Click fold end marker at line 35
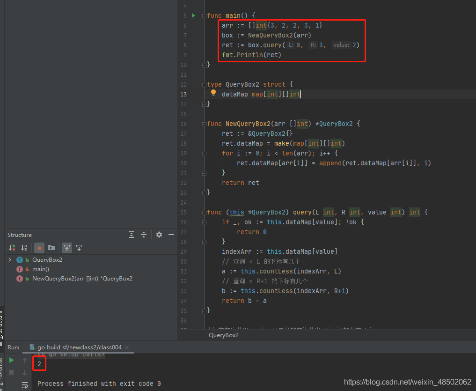 point(205,310)
